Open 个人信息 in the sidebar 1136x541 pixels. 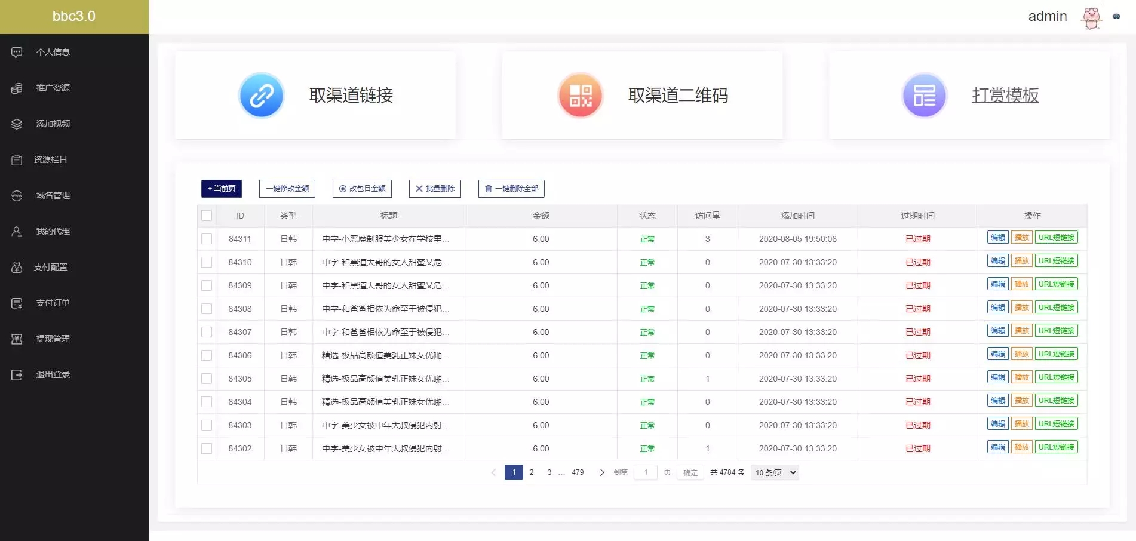(53, 52)
